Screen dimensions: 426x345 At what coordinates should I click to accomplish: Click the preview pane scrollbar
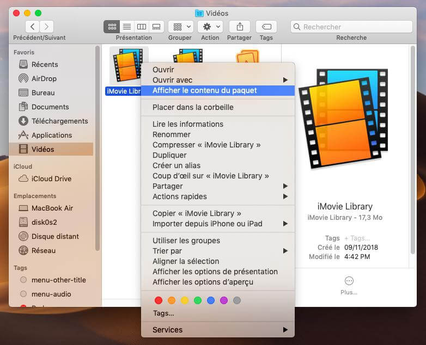[x=413, y=150]
